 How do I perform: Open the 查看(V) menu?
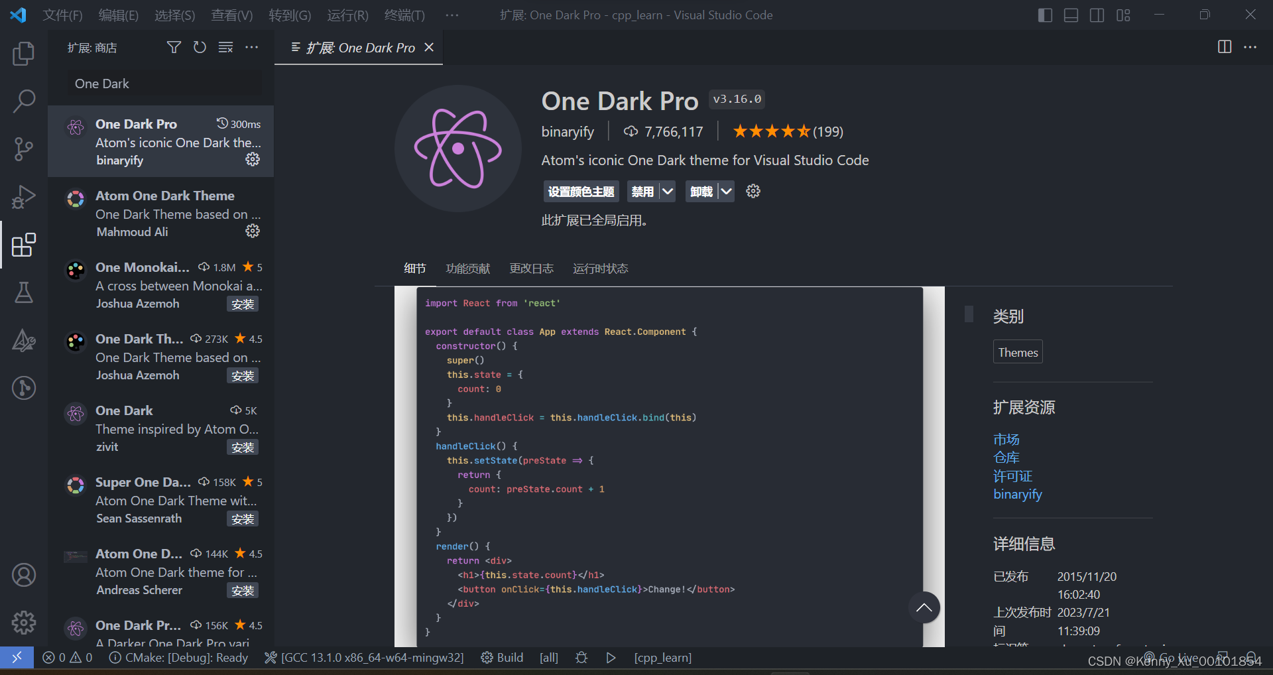click(x=232, y=15)
